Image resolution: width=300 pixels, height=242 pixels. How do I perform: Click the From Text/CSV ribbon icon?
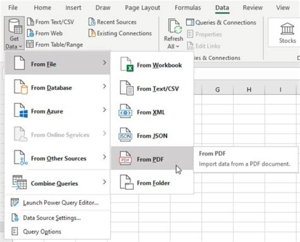[x=30, y=22]
